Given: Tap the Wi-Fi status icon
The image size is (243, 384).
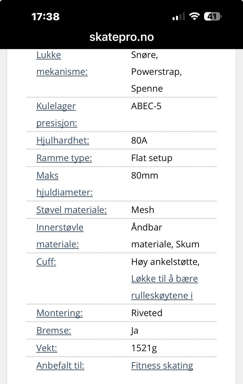Looking at the screenshot, I should (x=194, y=16).
